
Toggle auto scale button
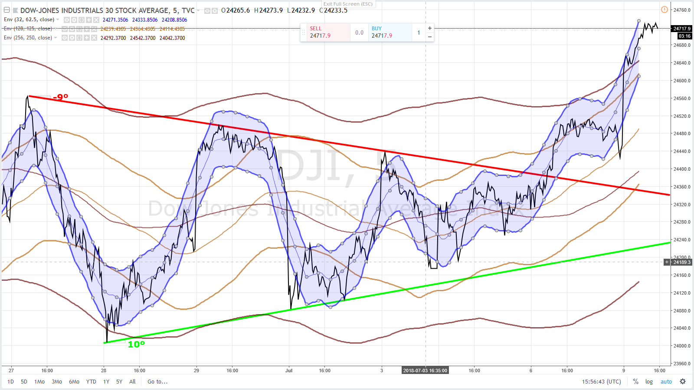pyautogui.click(x=666, y=382)
